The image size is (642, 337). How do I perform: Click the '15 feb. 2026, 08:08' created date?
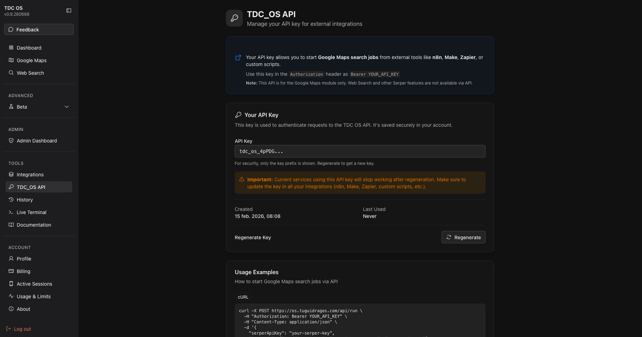257,216
